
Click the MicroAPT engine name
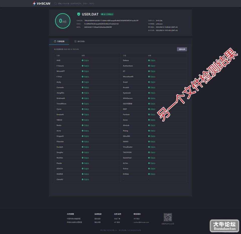click(61, 71)
